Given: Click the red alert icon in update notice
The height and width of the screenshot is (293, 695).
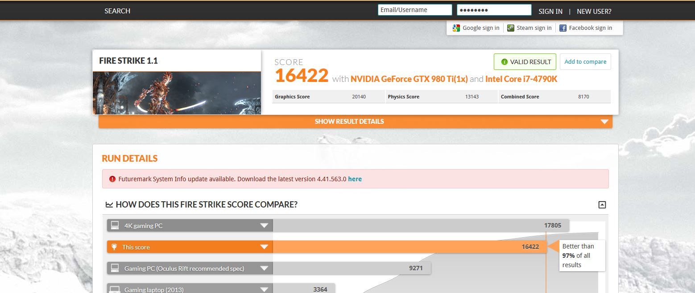Looking at the screenshot, I should pos(112,179).
